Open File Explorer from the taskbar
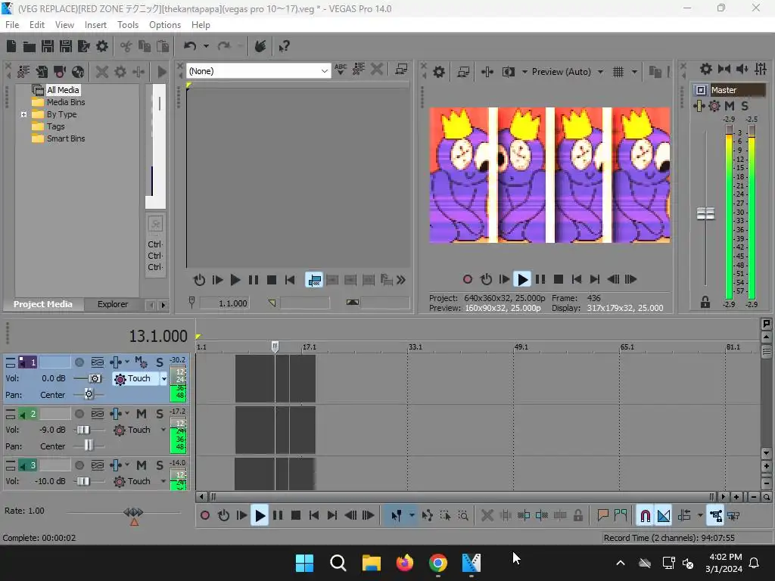 pyautogui.click(x=371, y=563)
